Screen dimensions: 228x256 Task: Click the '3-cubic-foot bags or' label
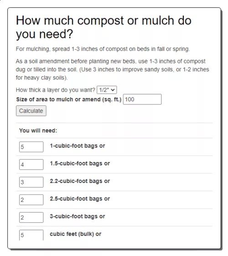(78, 216)
